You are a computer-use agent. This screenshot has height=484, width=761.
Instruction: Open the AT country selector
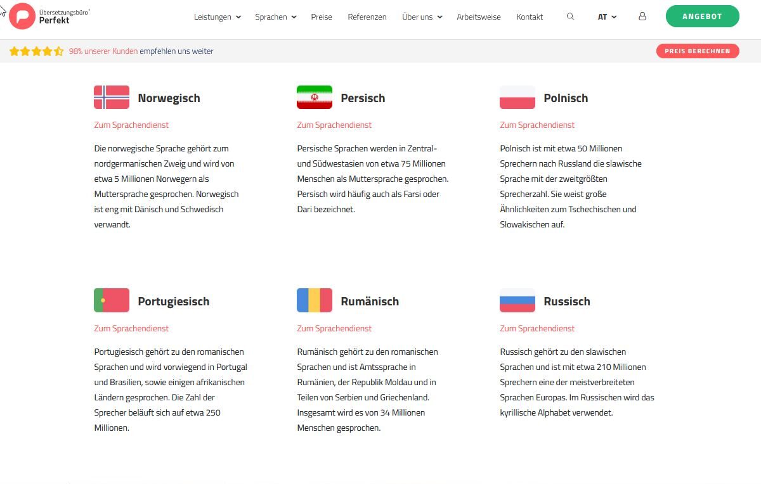(607, 17)
